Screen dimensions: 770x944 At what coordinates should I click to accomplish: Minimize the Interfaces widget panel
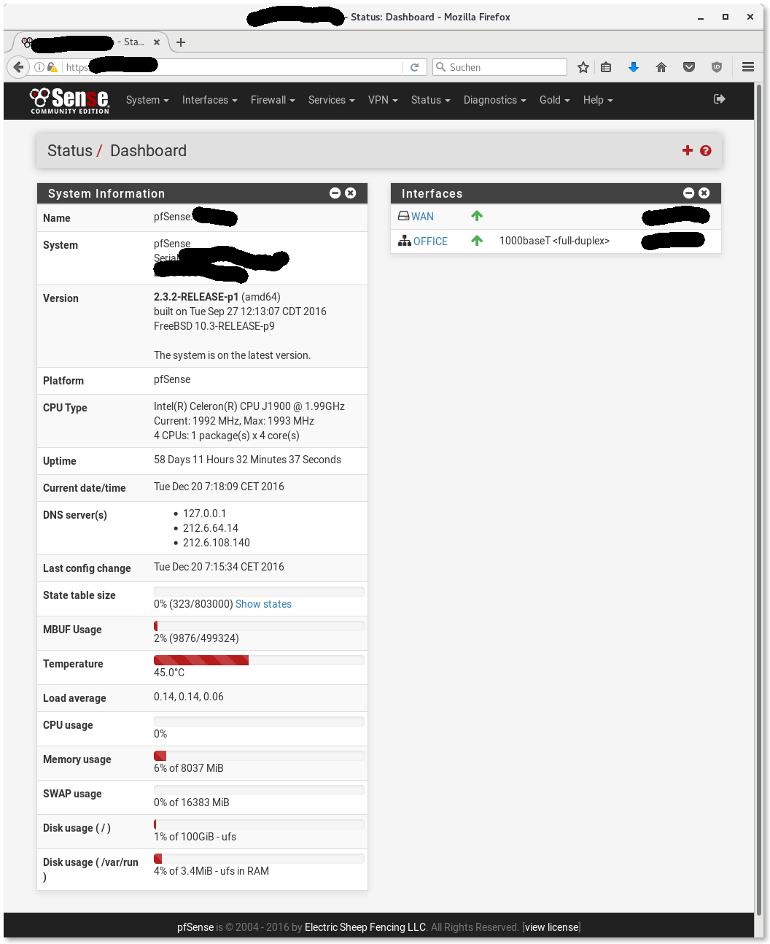coord(688,193)
